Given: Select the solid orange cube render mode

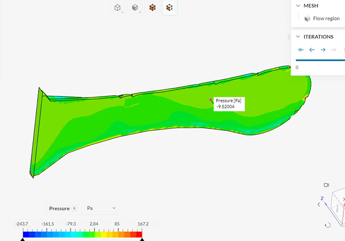Looking at the screenshot, I should 152,7.
